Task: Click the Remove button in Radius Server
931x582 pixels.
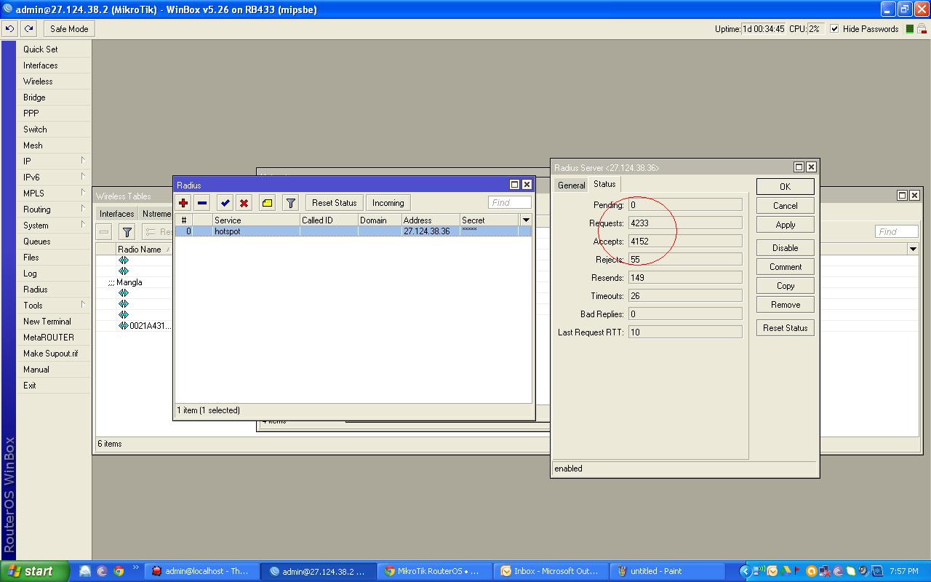Action: (785, 305)
